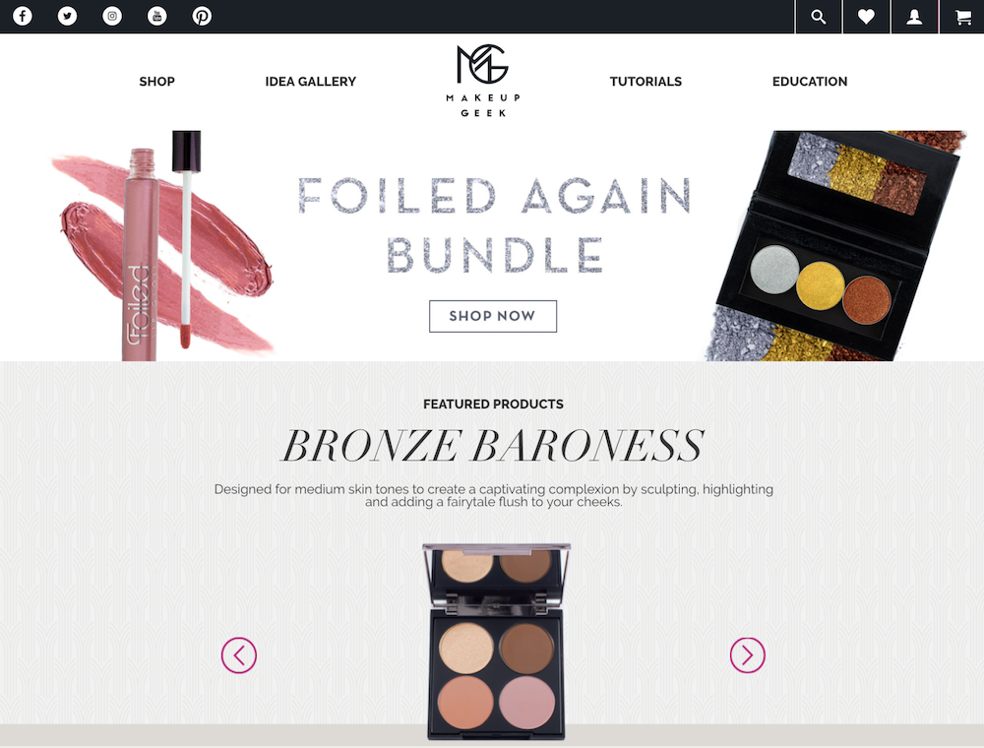
Task: Click the SHOP NOW button
Action: coord(493,316)
